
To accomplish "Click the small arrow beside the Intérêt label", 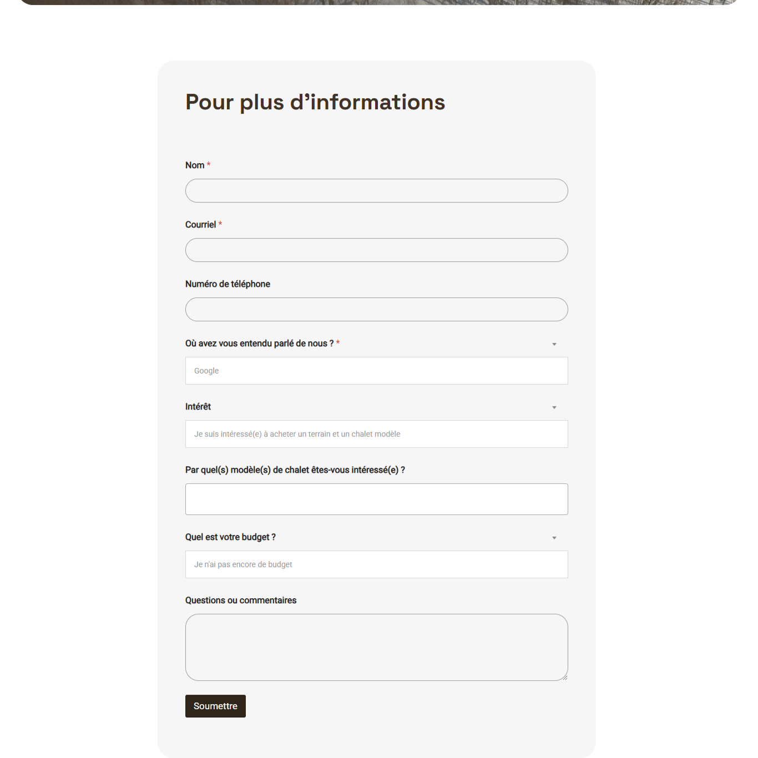I will click(x=554, y=407).
